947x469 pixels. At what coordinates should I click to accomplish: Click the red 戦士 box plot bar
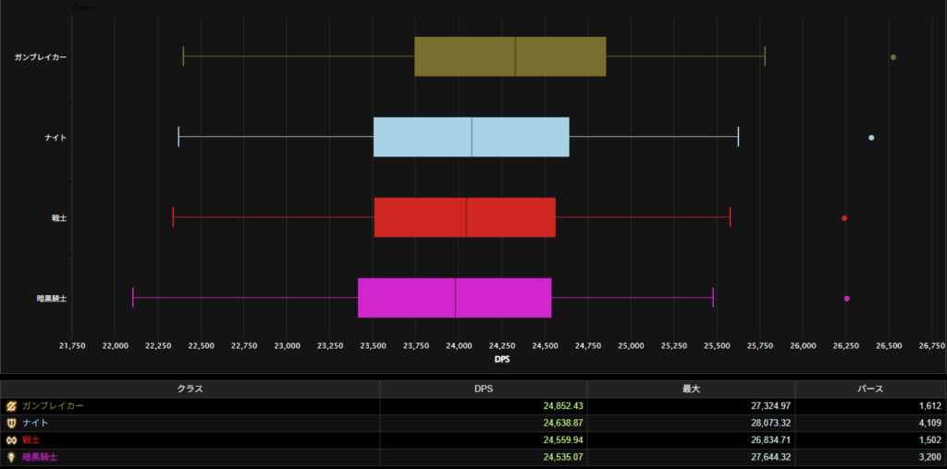pos(464,218)
